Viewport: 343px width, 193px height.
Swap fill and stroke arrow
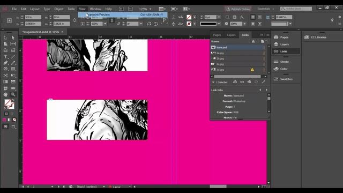pos(13,101)
